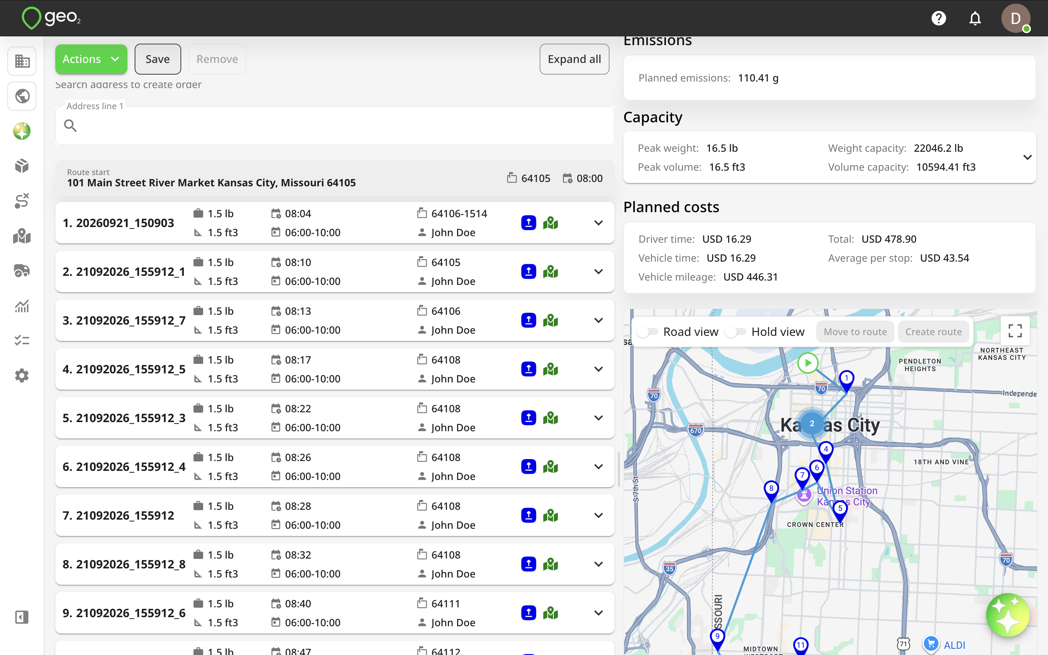Click green map icon for order 7. 21092026_155912

(551, 516)
